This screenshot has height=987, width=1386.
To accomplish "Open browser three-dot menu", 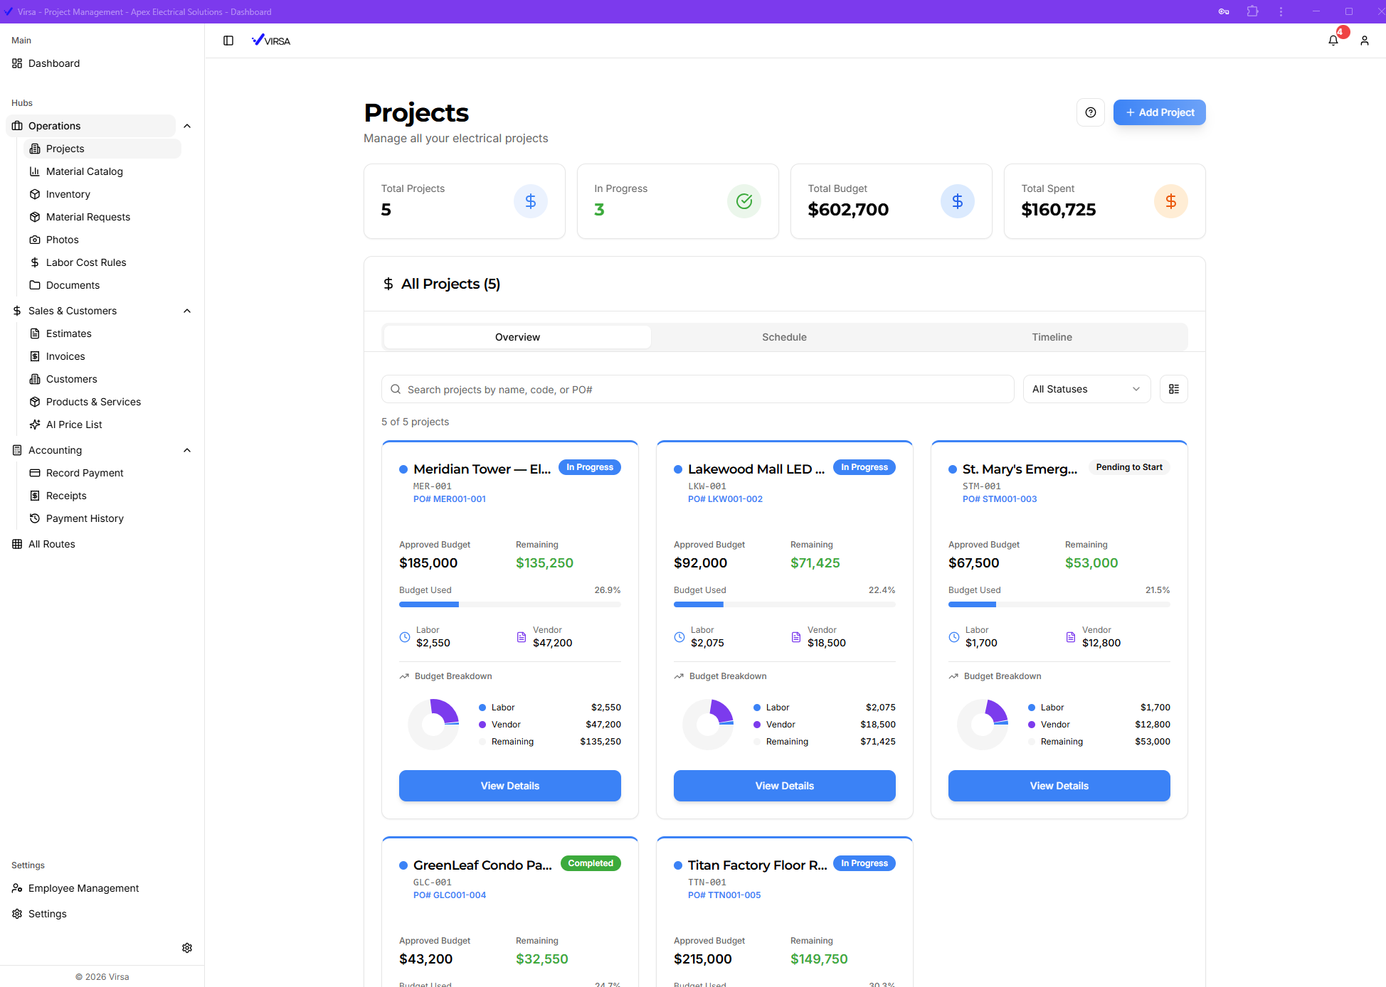I will click(x=1281, y=11).
